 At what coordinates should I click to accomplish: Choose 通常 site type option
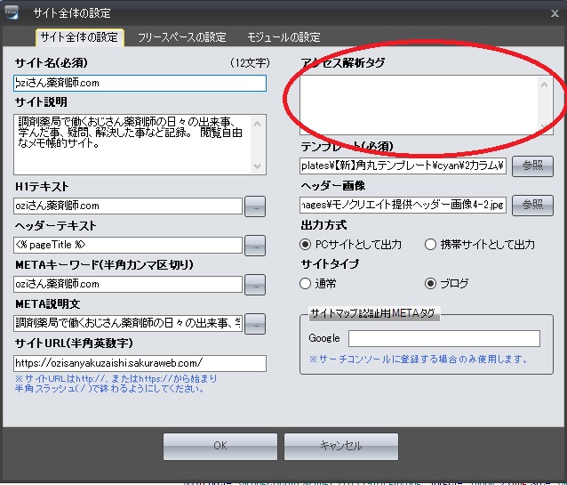tap(306, 284)
